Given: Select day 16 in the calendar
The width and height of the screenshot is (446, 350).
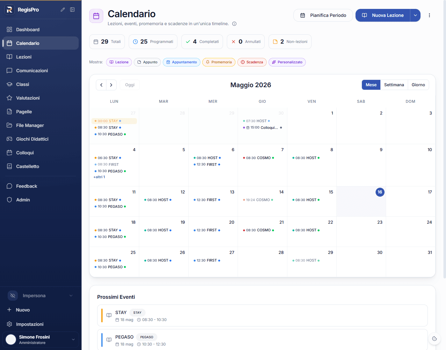Looking at the screenshot, I should pos(380,192).
